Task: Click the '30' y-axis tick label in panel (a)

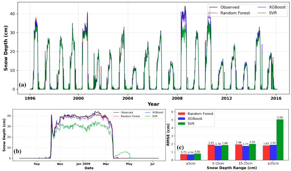Action: coord(13,33)
